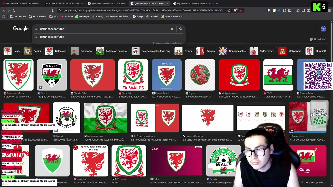Viewport: 333px width, 187px height.
Task: Filter images by 'Bandera gales' chip
Action: pyautogui.click(x=233, y=51)
